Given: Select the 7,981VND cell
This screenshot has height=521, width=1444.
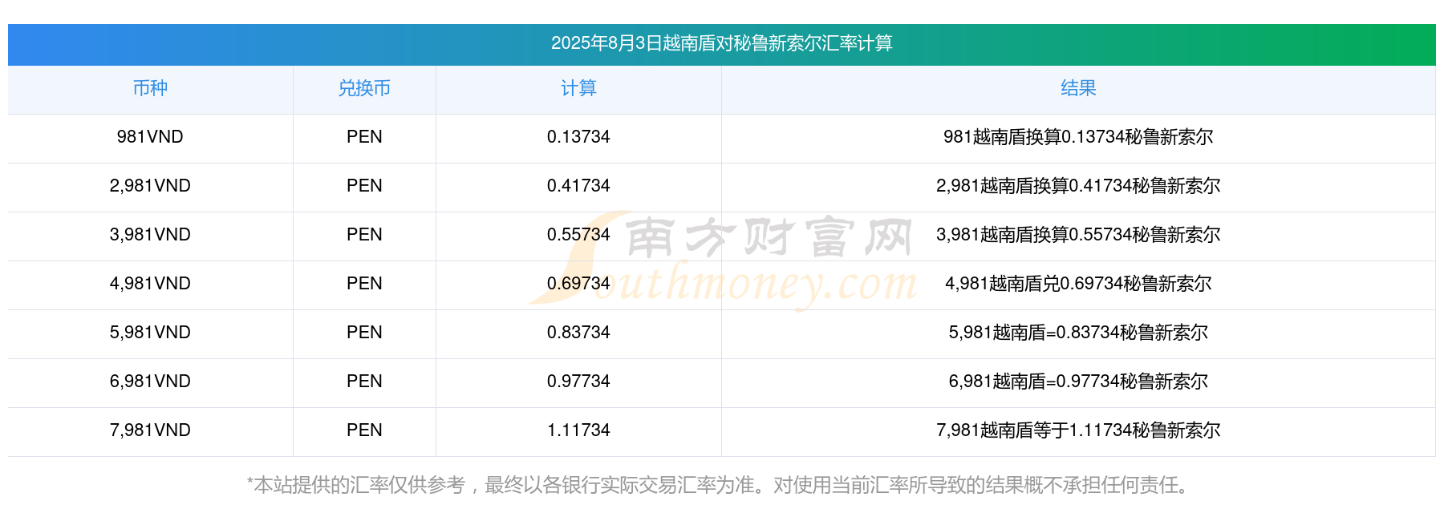Looking at the screenshot, I should pos(150,430).
